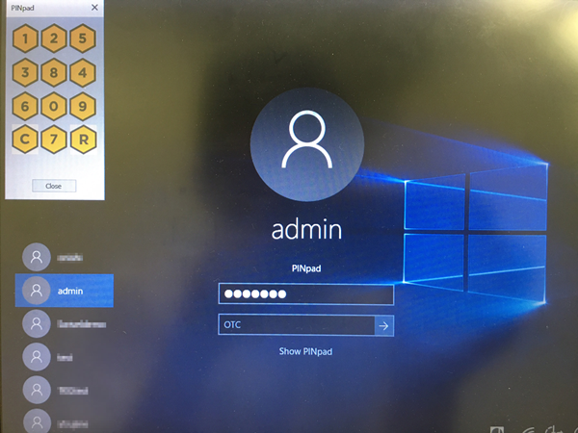Tap PINpad hexagon key 0
The width and height of the screenshot is (578, 433).
pos(54,106)
